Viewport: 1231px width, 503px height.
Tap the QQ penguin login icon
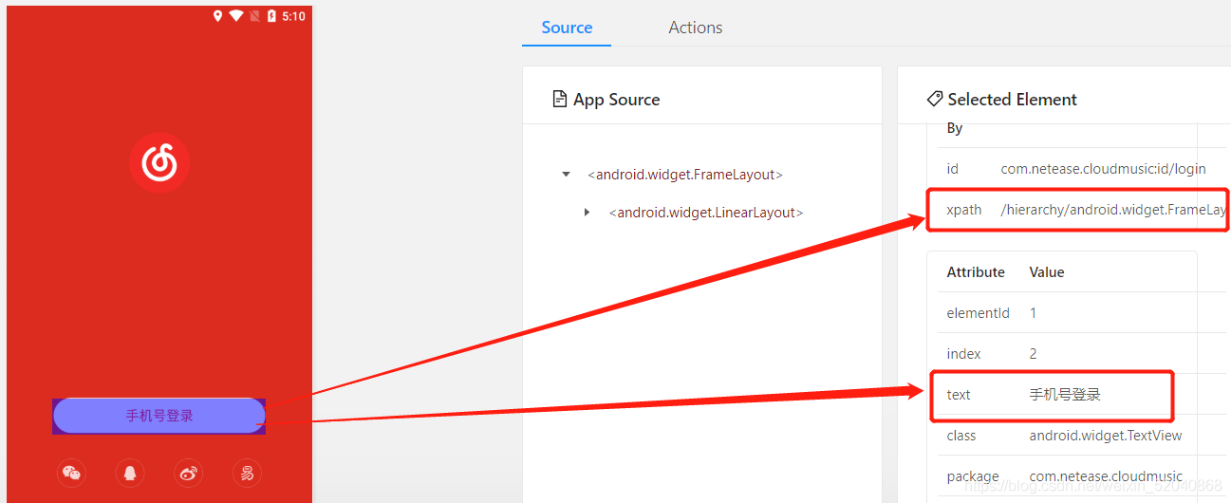(130, 473)
